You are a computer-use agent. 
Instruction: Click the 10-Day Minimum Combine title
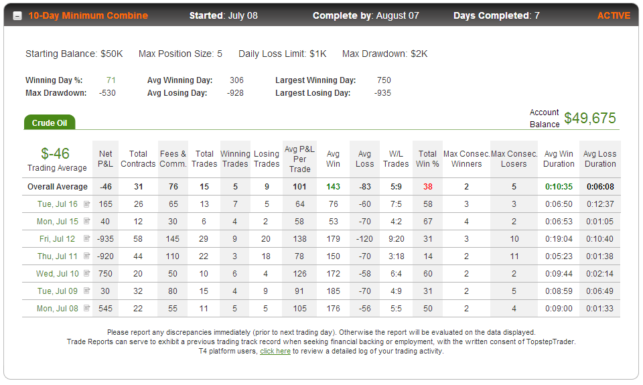tap(88, 15)
